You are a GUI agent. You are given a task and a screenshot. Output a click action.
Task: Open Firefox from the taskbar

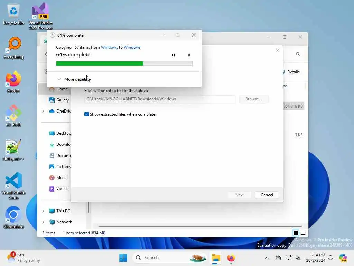(x=231, y=258)
